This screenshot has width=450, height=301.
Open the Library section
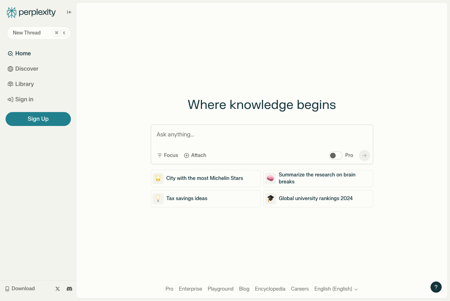point(21,84)
